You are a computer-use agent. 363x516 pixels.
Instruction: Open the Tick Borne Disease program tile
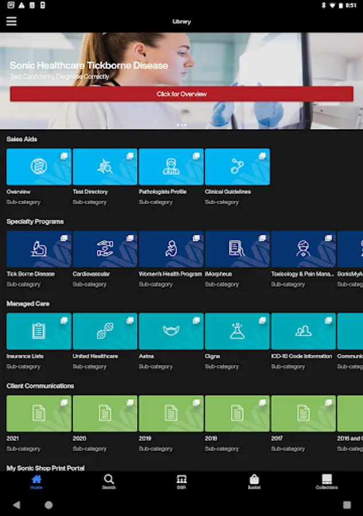(x=39, y=249)
